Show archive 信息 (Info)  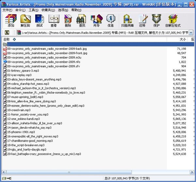[111, 20]
